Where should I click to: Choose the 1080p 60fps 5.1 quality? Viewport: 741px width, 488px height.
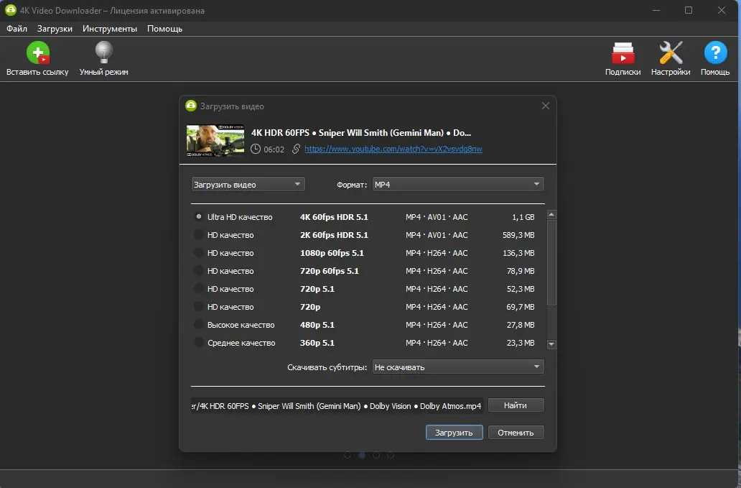coord(199,252)
